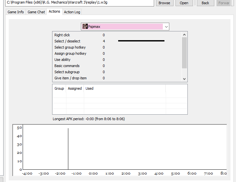Click the actions list scroll down arrow
The image size is (236, 182).
click(x=185, y=79)
